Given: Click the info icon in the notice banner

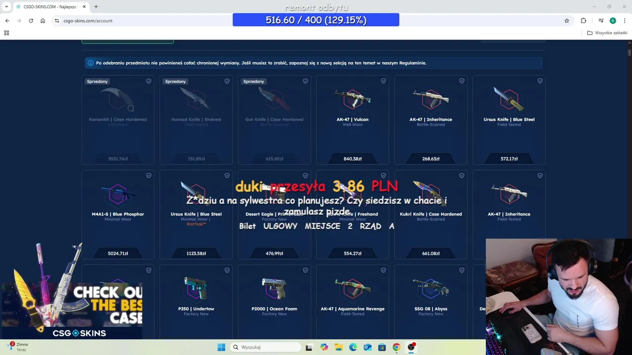Looking at the screenshot, I should (90, 63).
